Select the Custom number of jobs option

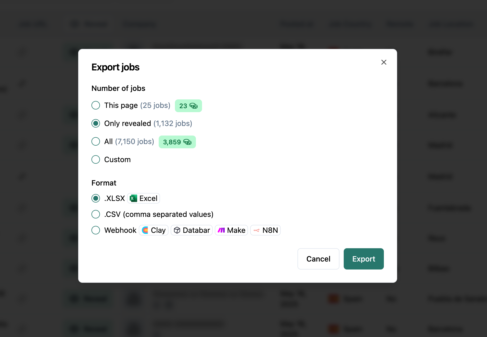point(96,160)
